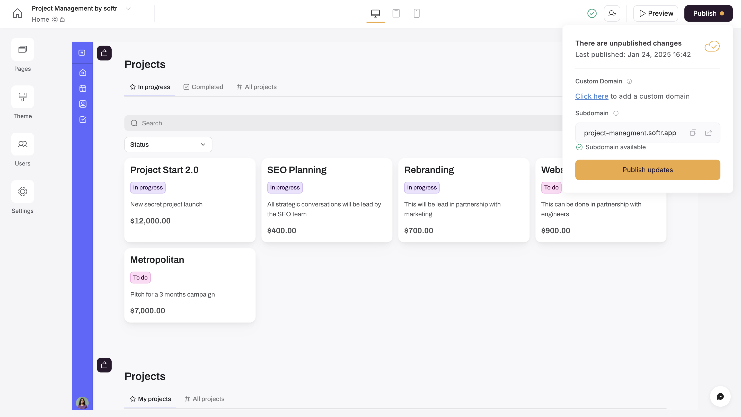
Task: Click the invite collaborator icon
Action: click(x=612, y=13)
